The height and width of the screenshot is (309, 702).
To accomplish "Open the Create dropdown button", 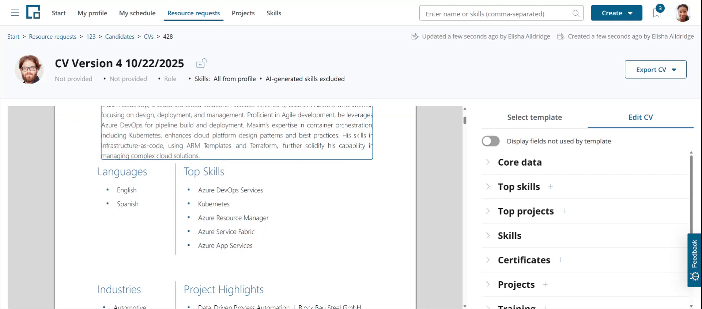I will (x=616, y=13).
